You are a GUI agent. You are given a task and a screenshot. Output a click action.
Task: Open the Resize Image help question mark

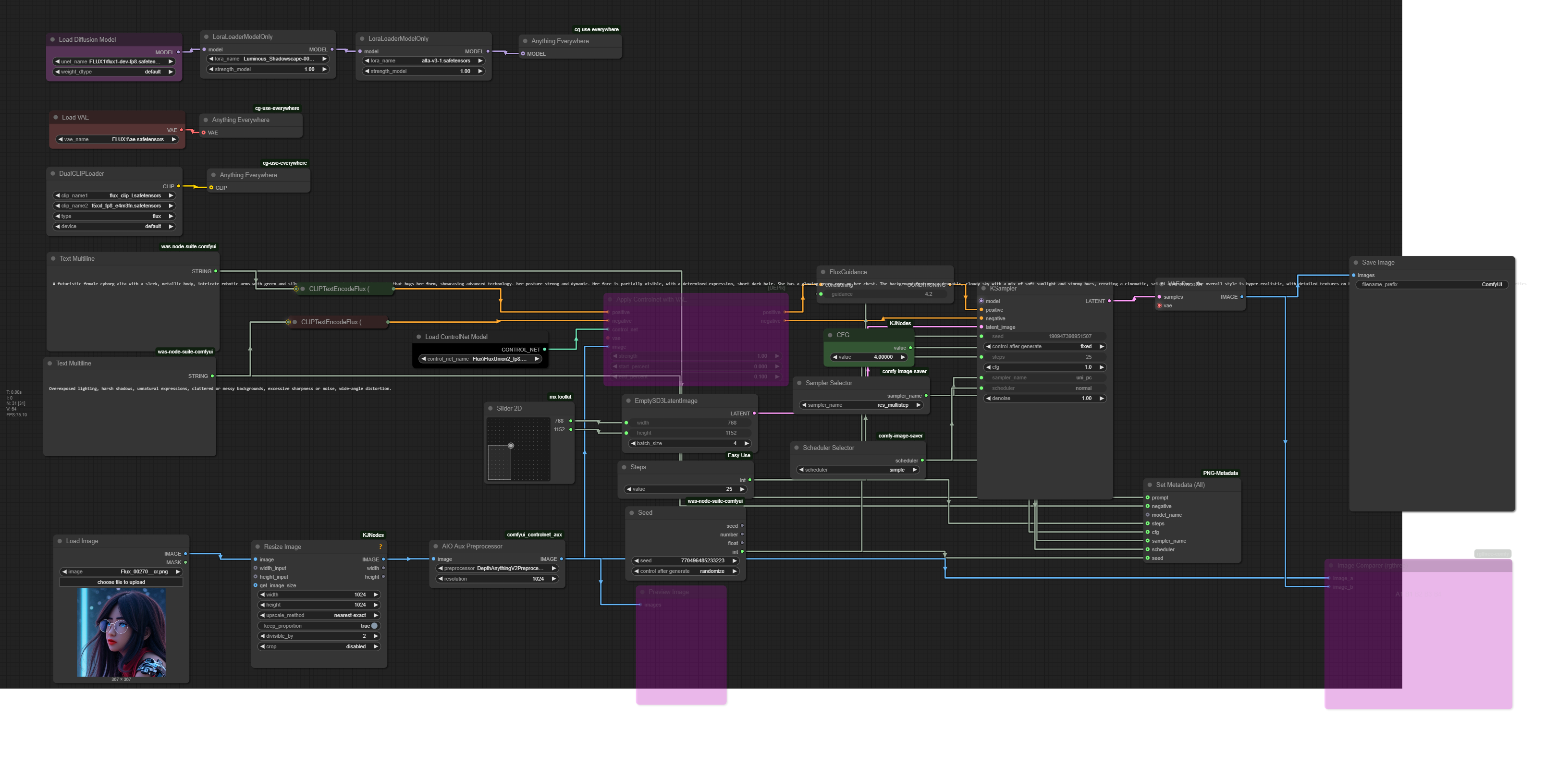point(380,546)
